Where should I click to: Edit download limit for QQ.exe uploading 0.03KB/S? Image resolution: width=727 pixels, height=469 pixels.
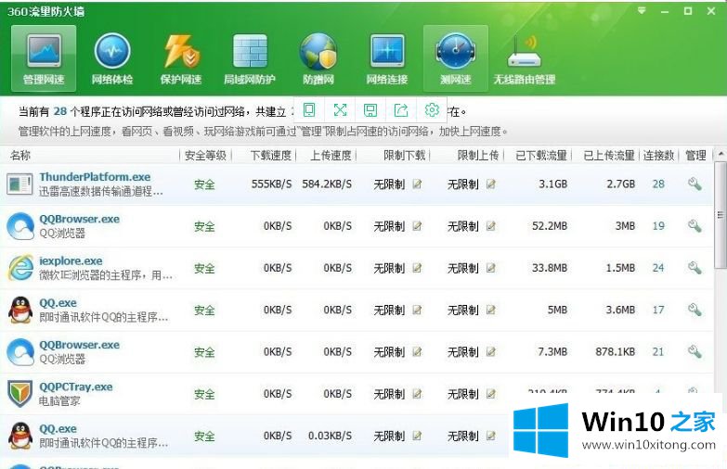[x=417, y=436]
